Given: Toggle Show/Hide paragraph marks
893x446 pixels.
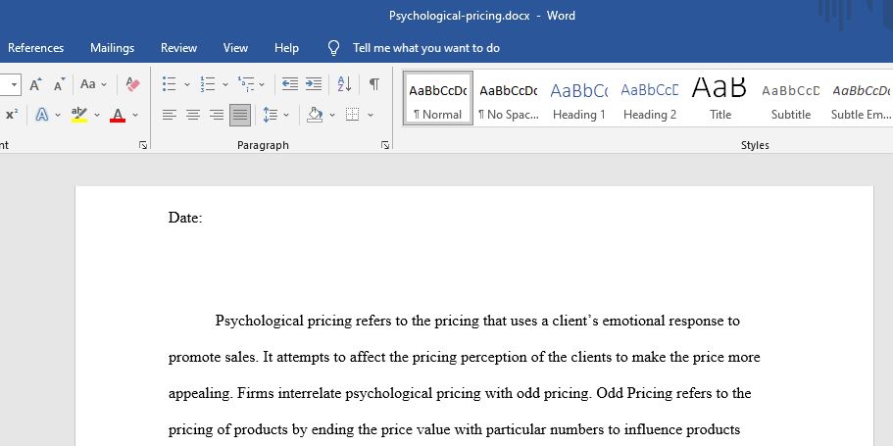Looking at the screenshot, I should (373, 84).
